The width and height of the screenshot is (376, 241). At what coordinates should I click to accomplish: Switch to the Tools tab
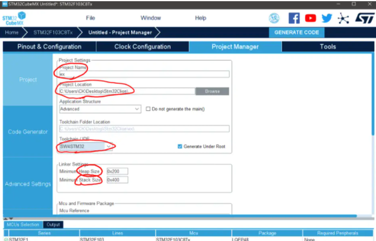328,47
